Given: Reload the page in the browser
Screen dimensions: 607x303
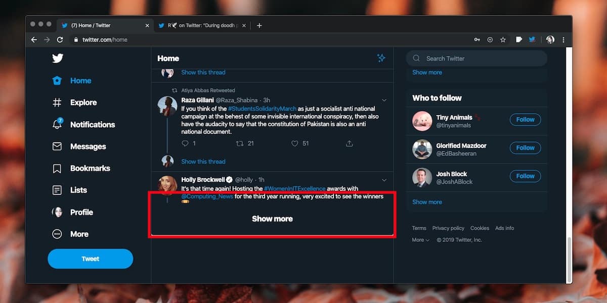Looking at the screenshot, I should (x=60, y=39).
